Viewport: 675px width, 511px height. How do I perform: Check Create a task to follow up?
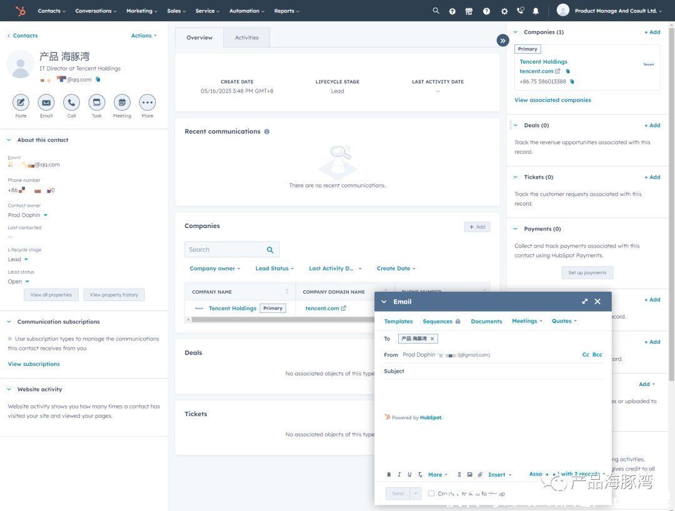click(431, 494)
